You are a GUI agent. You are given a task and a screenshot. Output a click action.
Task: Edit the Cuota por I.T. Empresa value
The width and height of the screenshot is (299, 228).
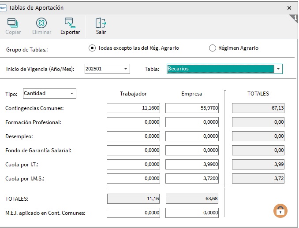[x=192, y=165]
